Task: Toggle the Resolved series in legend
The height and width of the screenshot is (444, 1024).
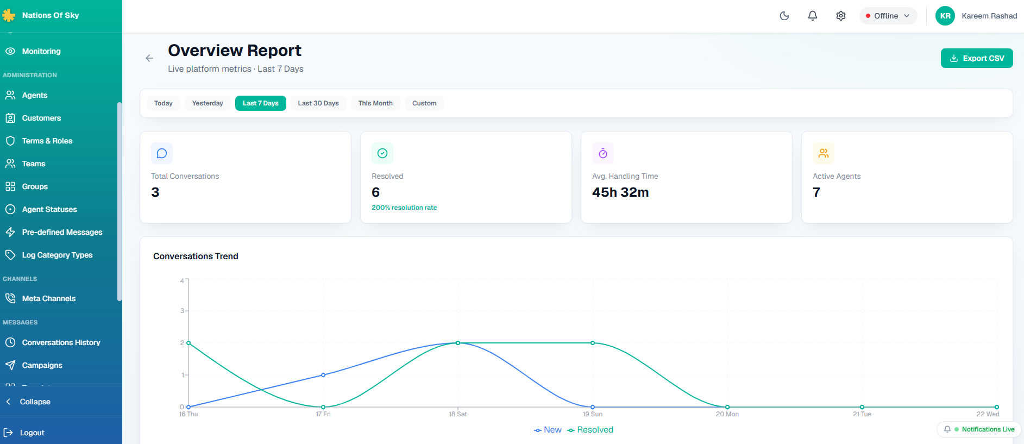Action: [x=590, y=430]
